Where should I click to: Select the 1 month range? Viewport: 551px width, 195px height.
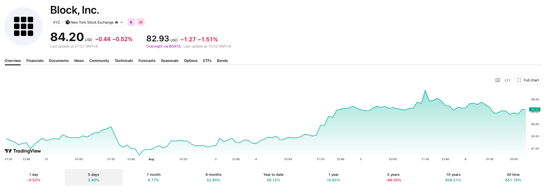click(x=153, y=177)
